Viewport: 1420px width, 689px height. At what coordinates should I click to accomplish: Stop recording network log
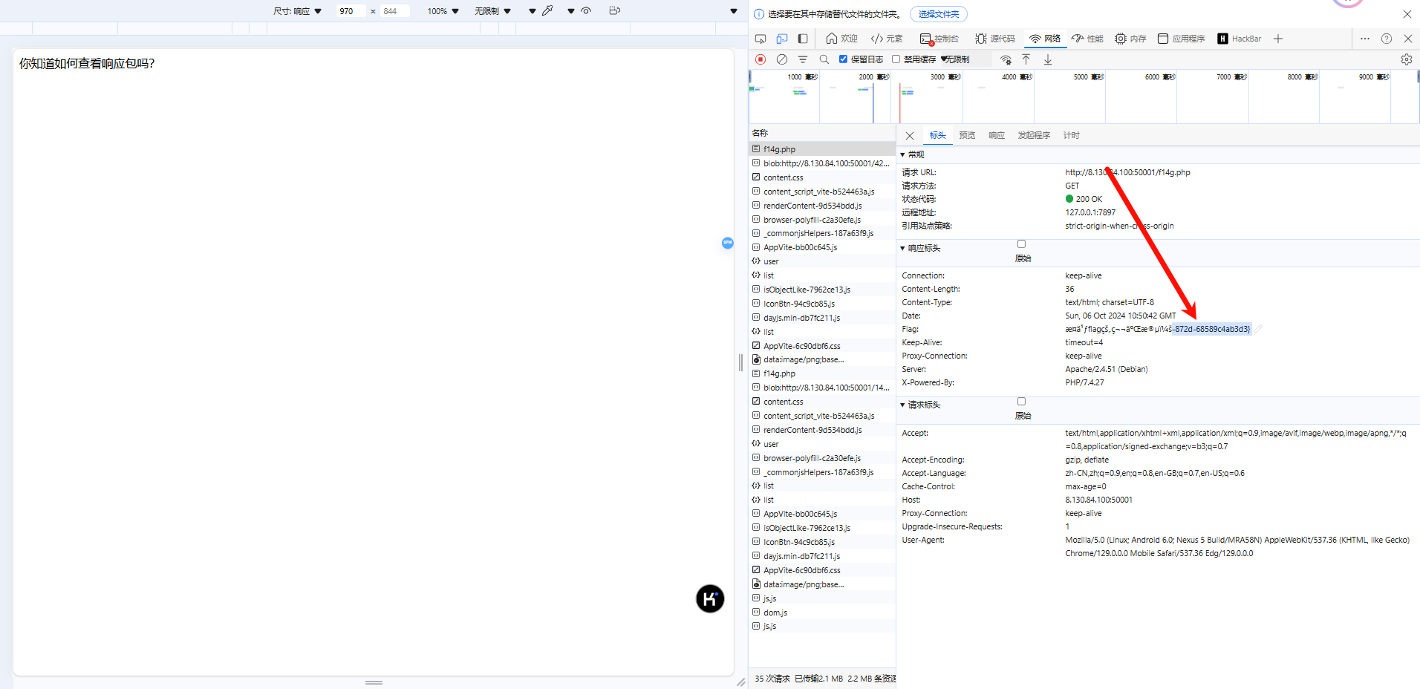tap(761, 59)
